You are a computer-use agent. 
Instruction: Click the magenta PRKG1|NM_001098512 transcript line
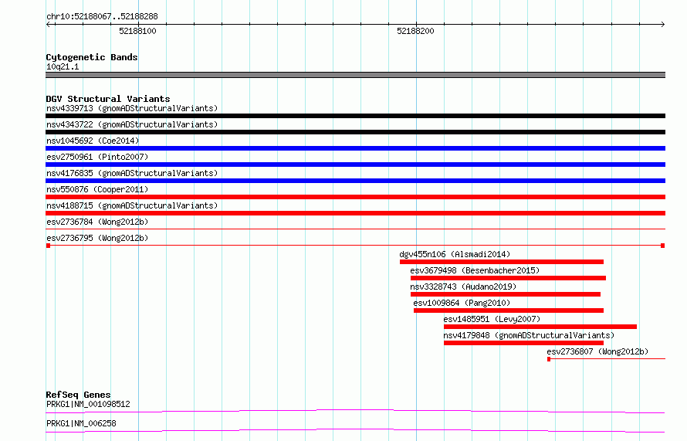pos(355,411)
